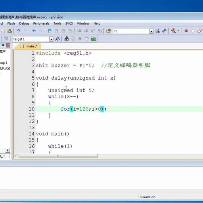203x203 pixels.
Task: Open the T3L search combo dropdown arrow
Action: (x=151, y=31)
